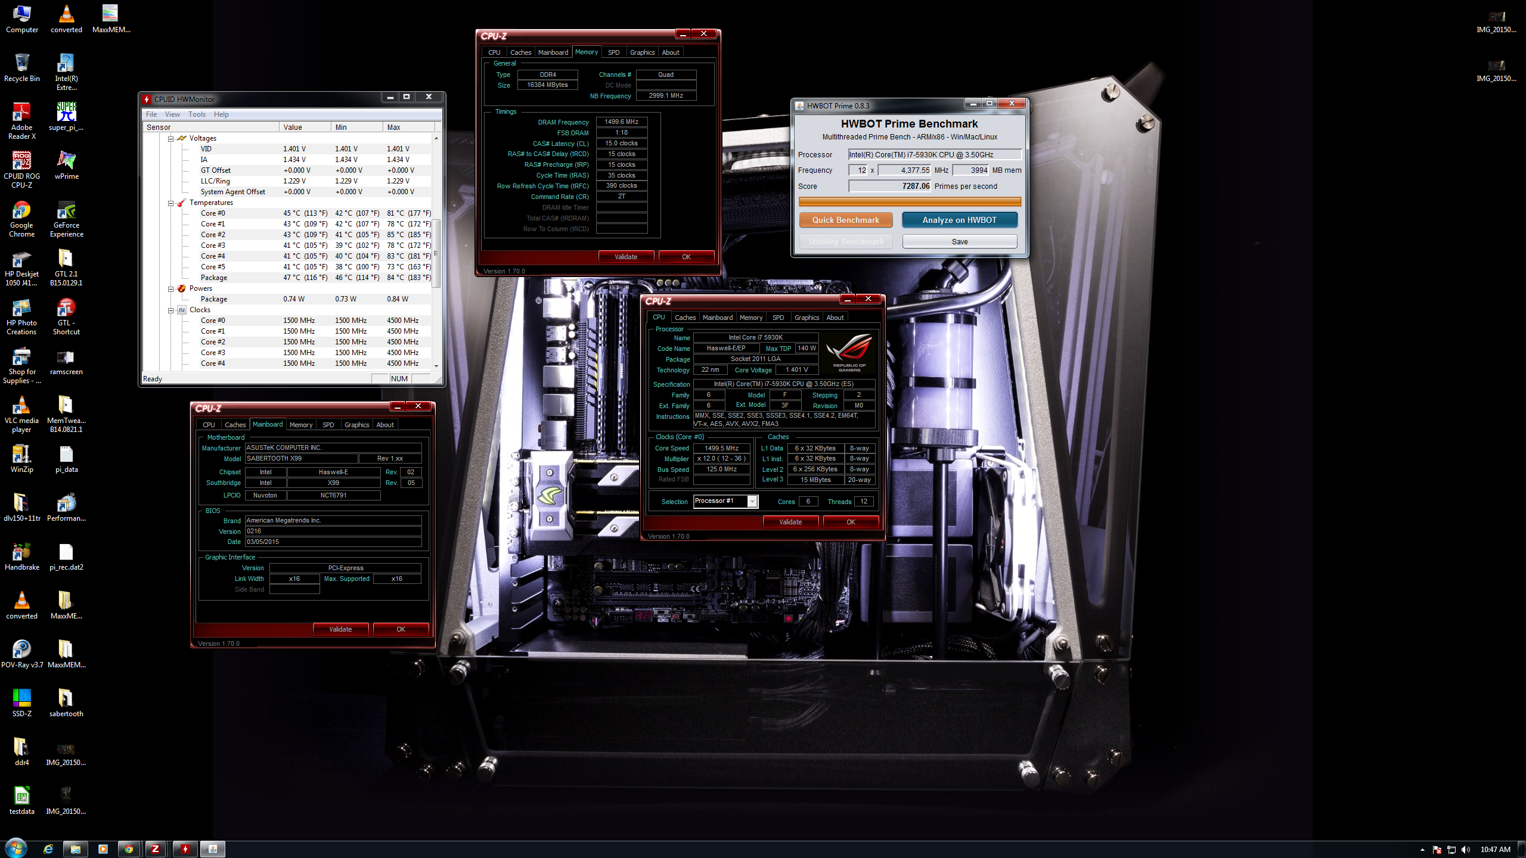This screenshot has height=858, width=1526.
Task: Open Windows Explorer taskbar icon
Action: coord(76,849)
